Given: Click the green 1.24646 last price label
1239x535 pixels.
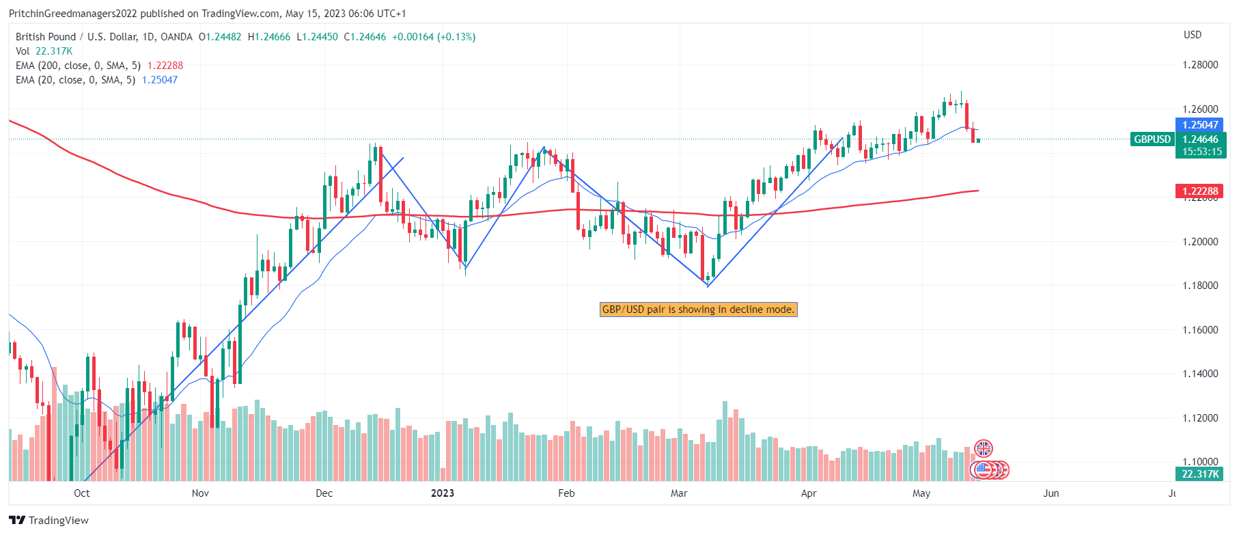Looking at the screenshot, I should tap(1200, 139).
